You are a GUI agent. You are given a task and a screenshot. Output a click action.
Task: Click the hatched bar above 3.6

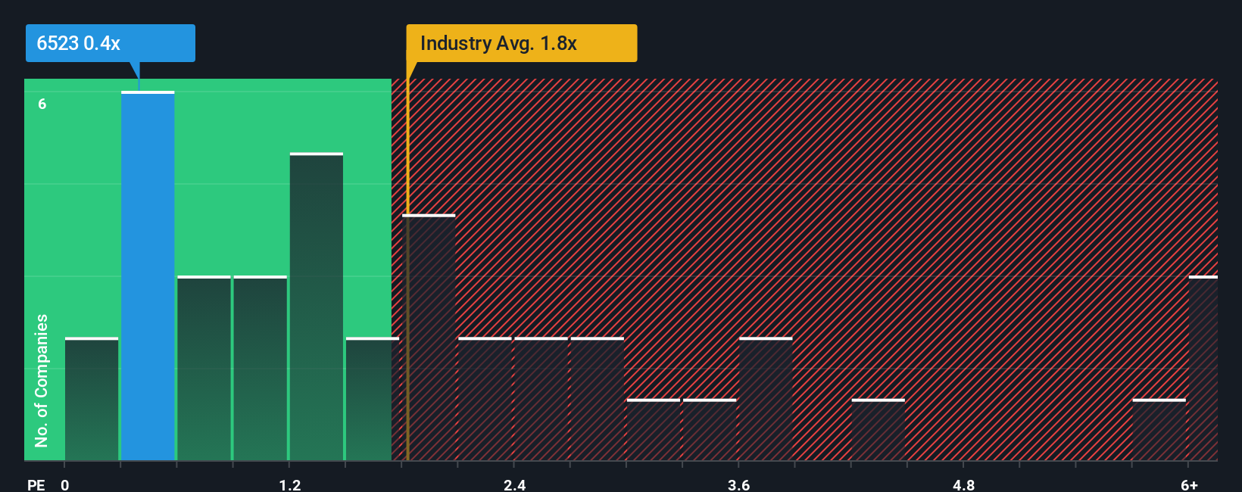tap(766, 399)
